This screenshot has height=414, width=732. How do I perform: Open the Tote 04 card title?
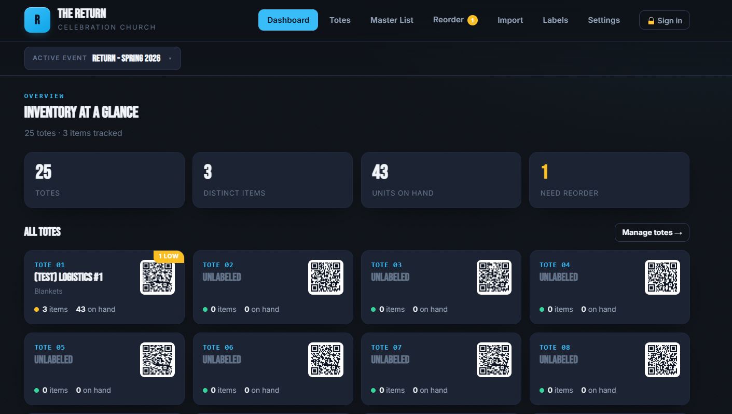click(x=558, y=277)
